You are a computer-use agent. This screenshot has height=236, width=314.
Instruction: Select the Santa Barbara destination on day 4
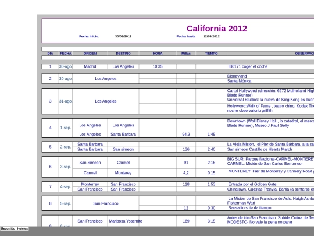[123, 135]
